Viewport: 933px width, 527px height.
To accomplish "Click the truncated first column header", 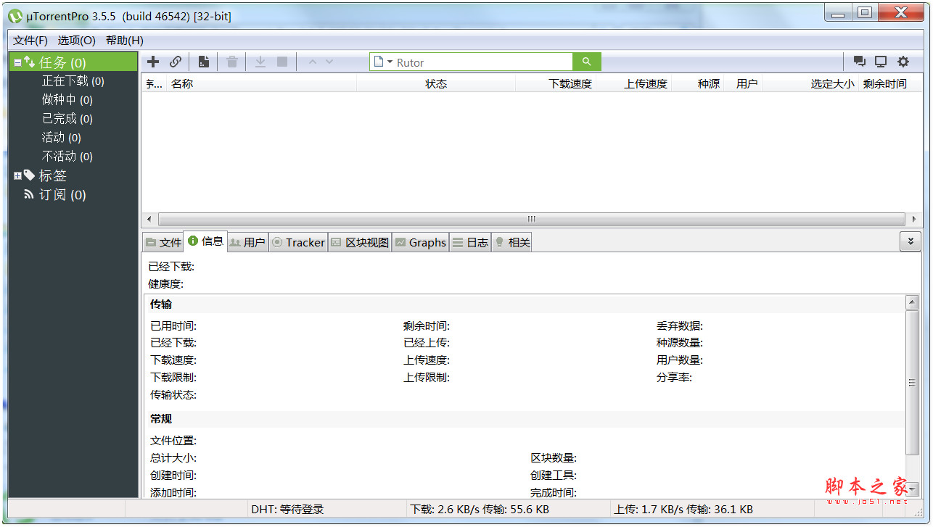I will click(x=155, y=83).
